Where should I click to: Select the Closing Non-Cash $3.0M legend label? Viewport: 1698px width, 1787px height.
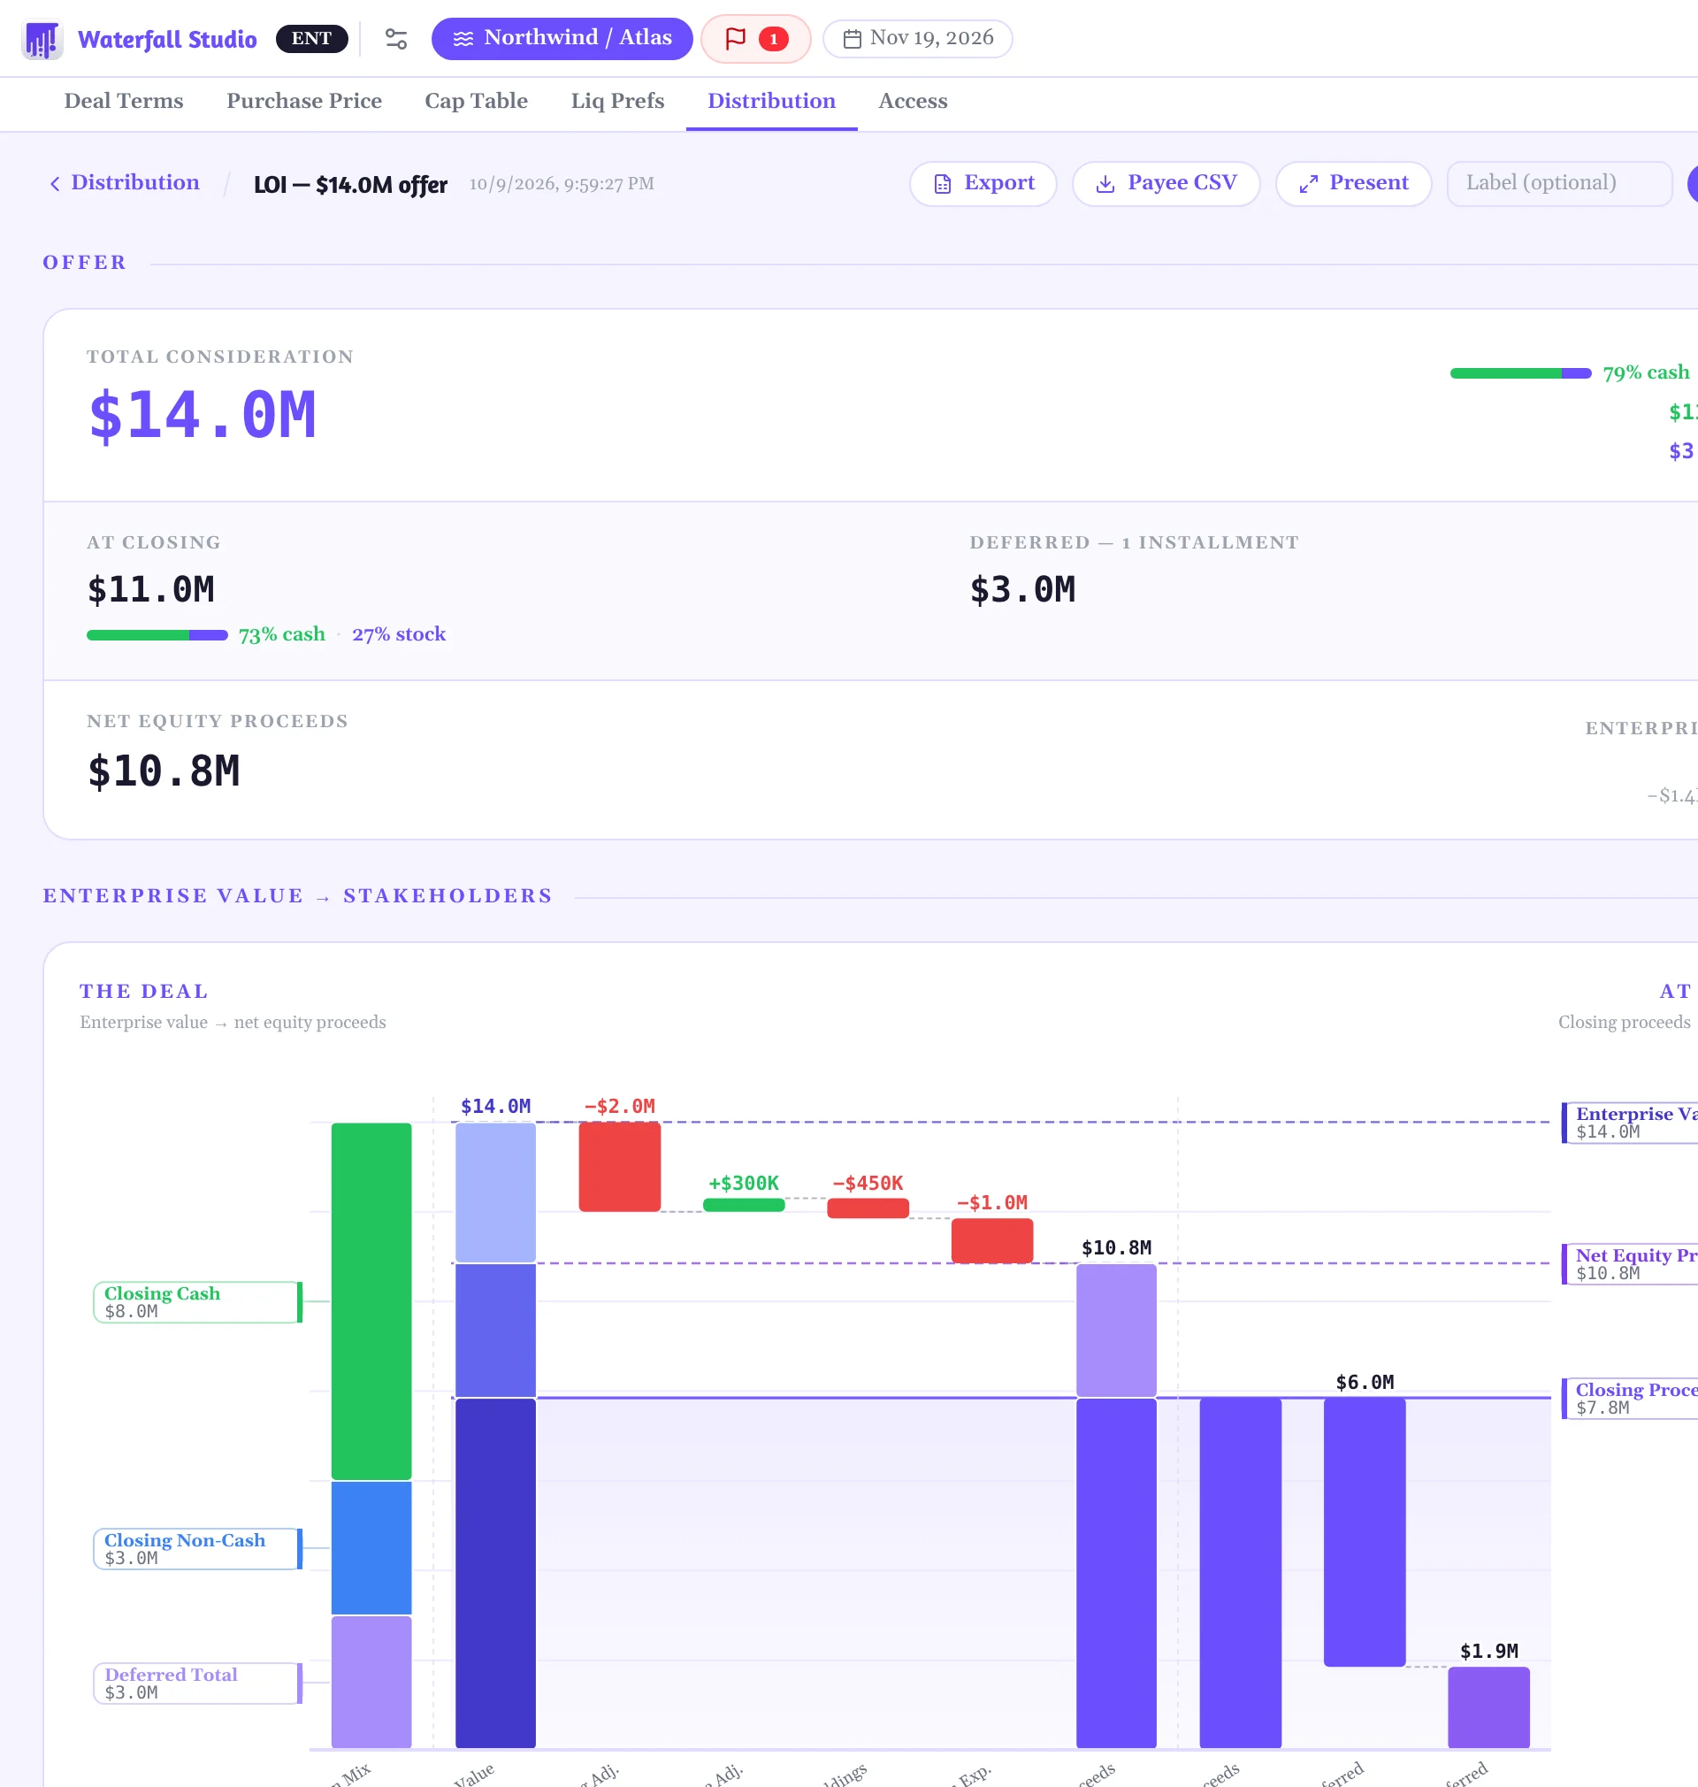pyautogui.click(x=197, y=1548)
